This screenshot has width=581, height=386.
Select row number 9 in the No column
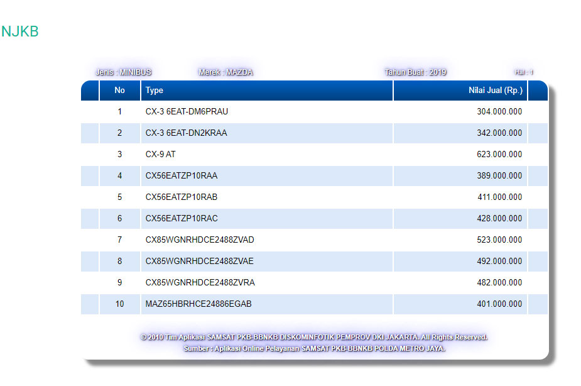click(120, 282)
